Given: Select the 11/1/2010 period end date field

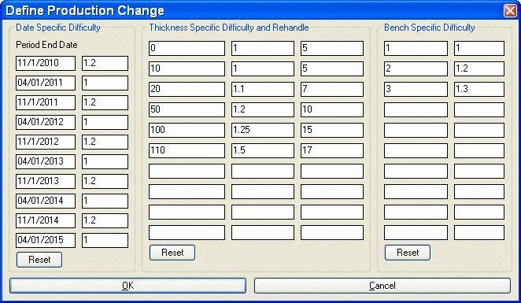Looking at the screenshot, I should point(46,63).
